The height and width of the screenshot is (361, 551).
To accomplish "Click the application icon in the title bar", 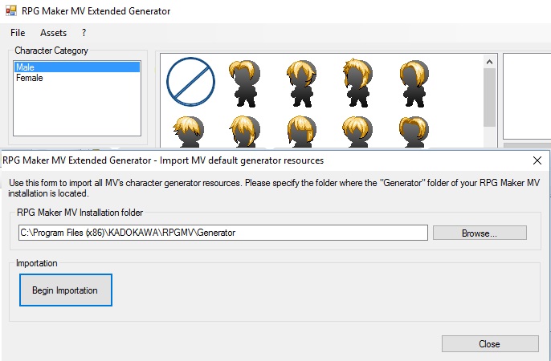I will (x=11, y=10).
